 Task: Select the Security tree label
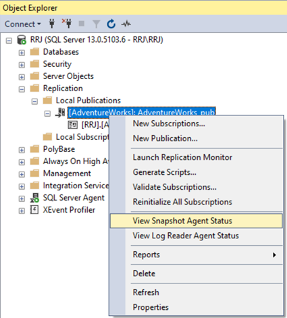[x=57, y=64]
